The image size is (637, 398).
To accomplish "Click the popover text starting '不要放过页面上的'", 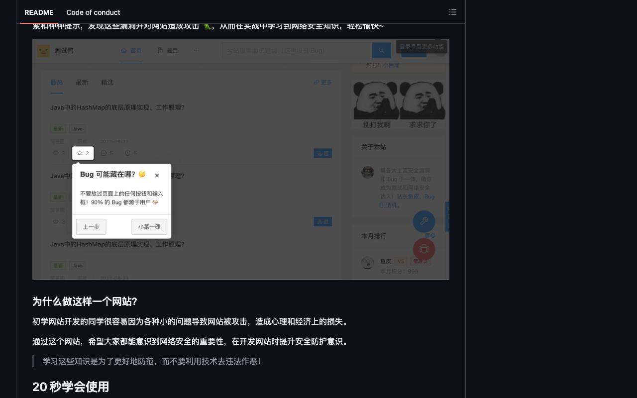I will point(122,198).
